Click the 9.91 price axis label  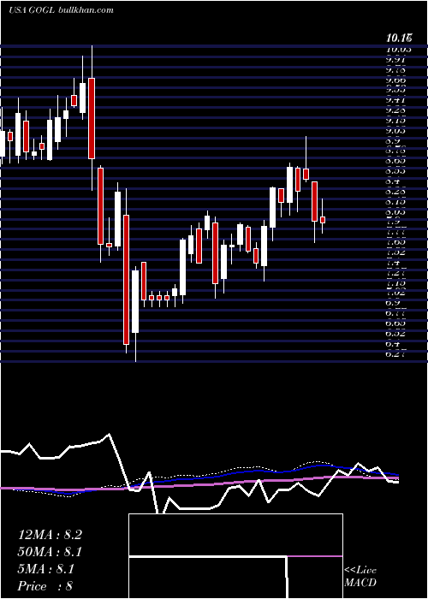click(x=395, y=59)
